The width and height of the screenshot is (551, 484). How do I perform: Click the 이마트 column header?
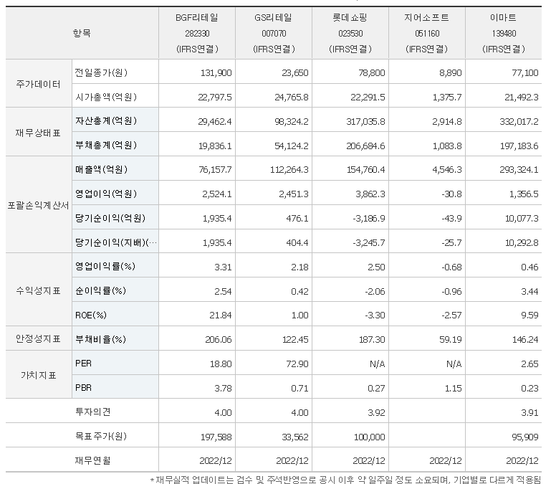point(504,33)
